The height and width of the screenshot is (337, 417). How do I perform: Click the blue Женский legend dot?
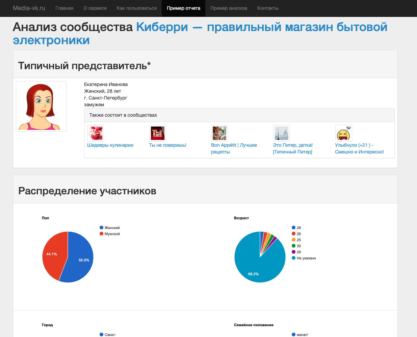point(101,228)
